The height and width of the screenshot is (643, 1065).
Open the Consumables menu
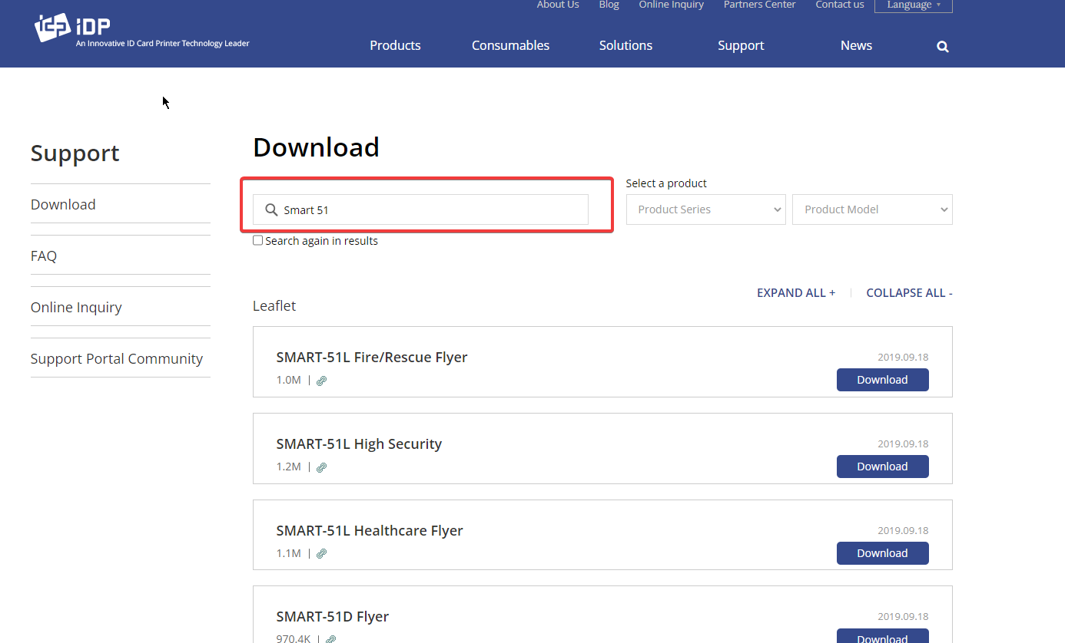pyautogui.click(x=510, y=45)
